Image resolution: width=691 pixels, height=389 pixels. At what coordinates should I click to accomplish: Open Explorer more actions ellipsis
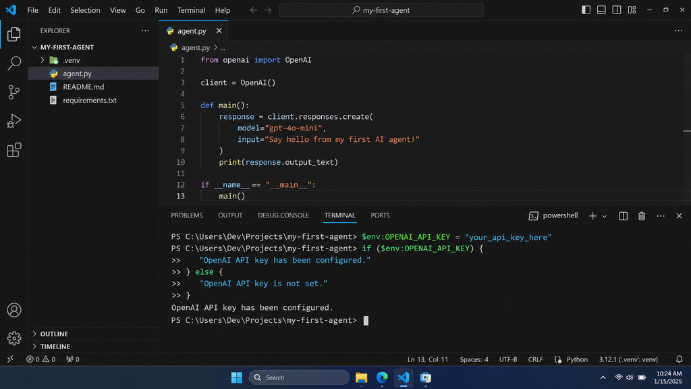click(x=145, y=30)
